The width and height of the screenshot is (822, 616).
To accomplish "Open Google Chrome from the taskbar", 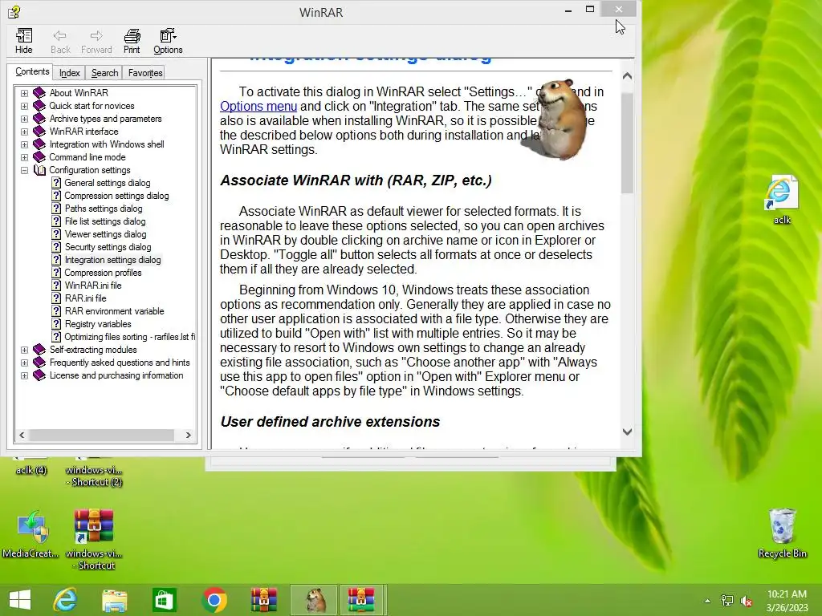I will point(214,600).
